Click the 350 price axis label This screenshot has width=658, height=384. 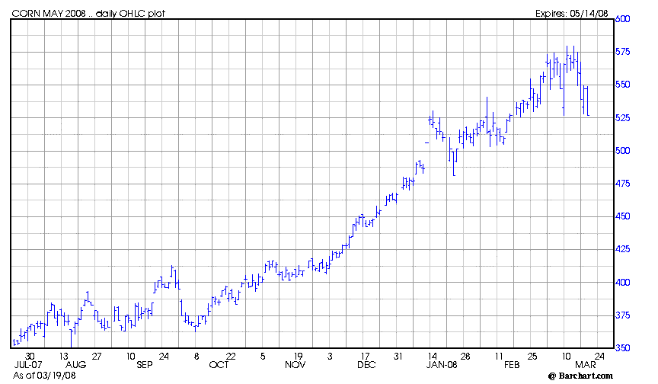(623, 348)
